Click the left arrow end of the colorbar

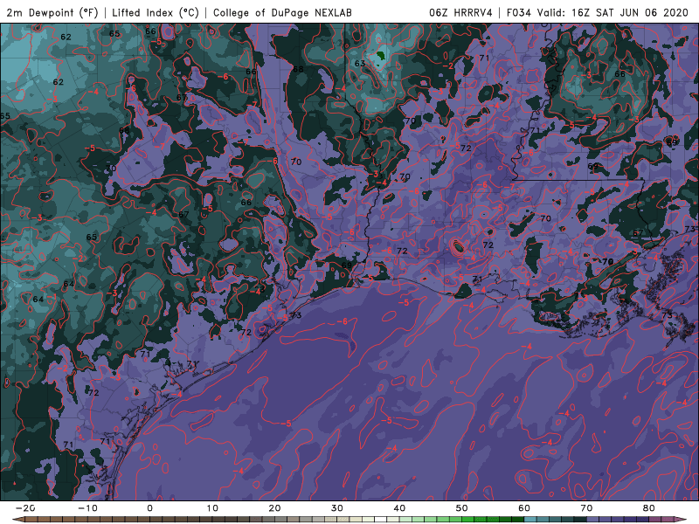coord(18,520)
